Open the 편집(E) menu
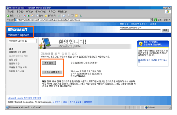 tap(20, 11)
